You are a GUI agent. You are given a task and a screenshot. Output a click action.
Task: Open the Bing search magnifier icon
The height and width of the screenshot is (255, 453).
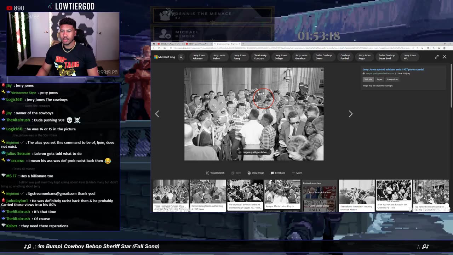coord(181,57)
